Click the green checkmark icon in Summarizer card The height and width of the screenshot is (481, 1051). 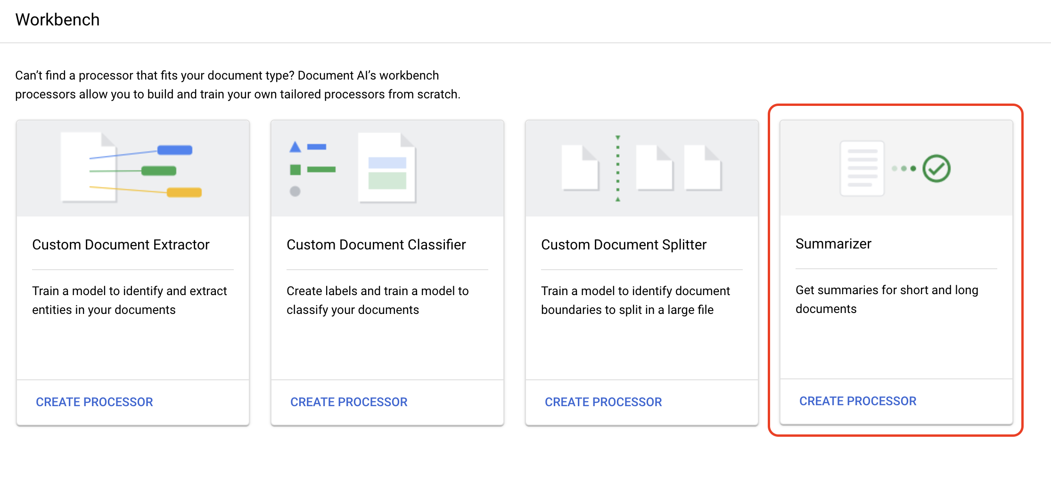pyautogui.click(x=936, y=168)
